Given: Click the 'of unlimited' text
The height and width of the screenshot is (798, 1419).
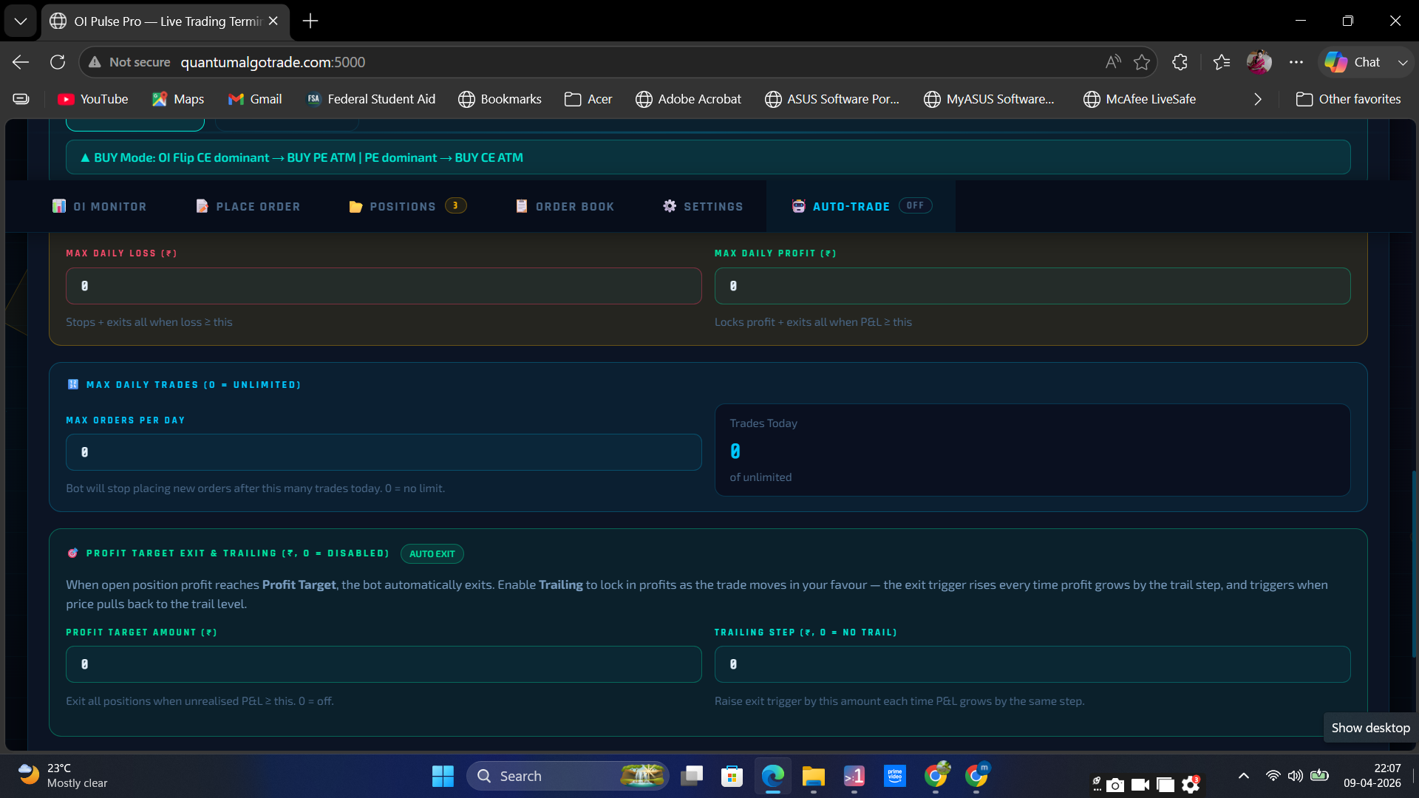Looking at the screenshot, I should (760, 477).
